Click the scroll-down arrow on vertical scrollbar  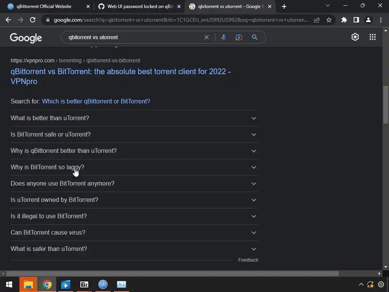pos(386,267)
